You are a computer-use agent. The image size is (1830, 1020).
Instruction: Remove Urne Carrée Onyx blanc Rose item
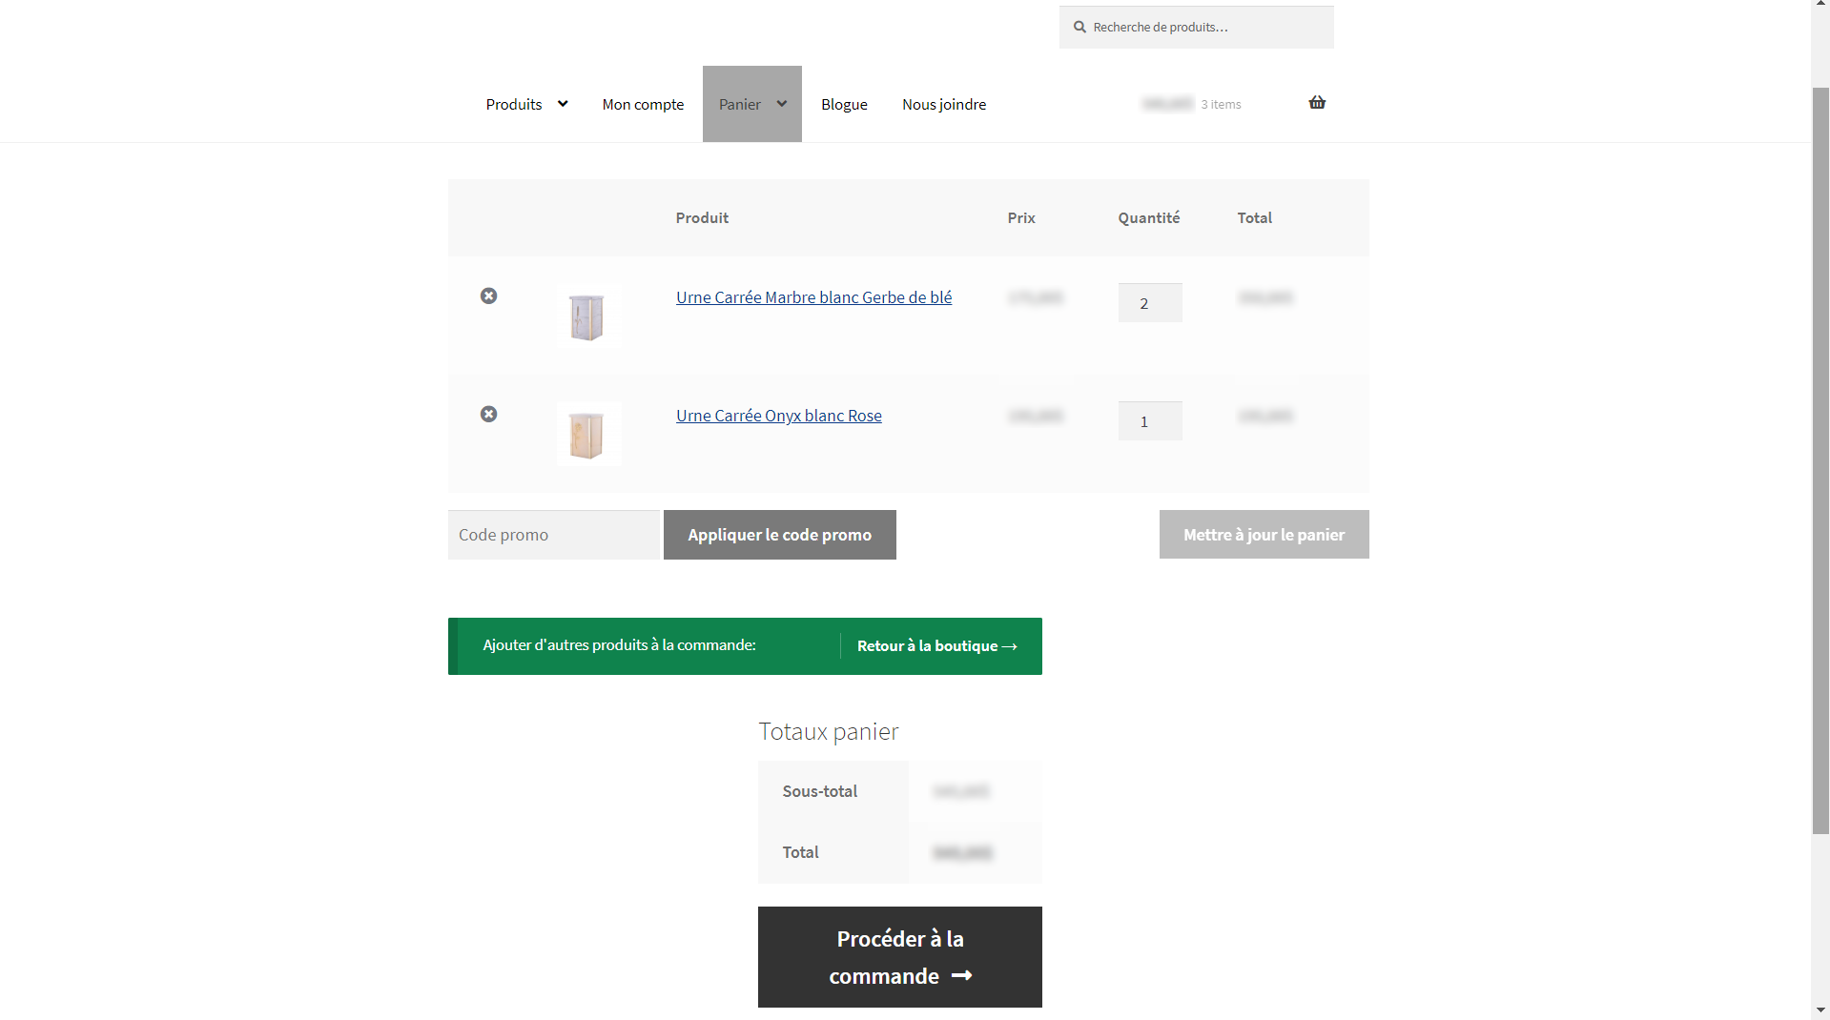pos(488,415)
